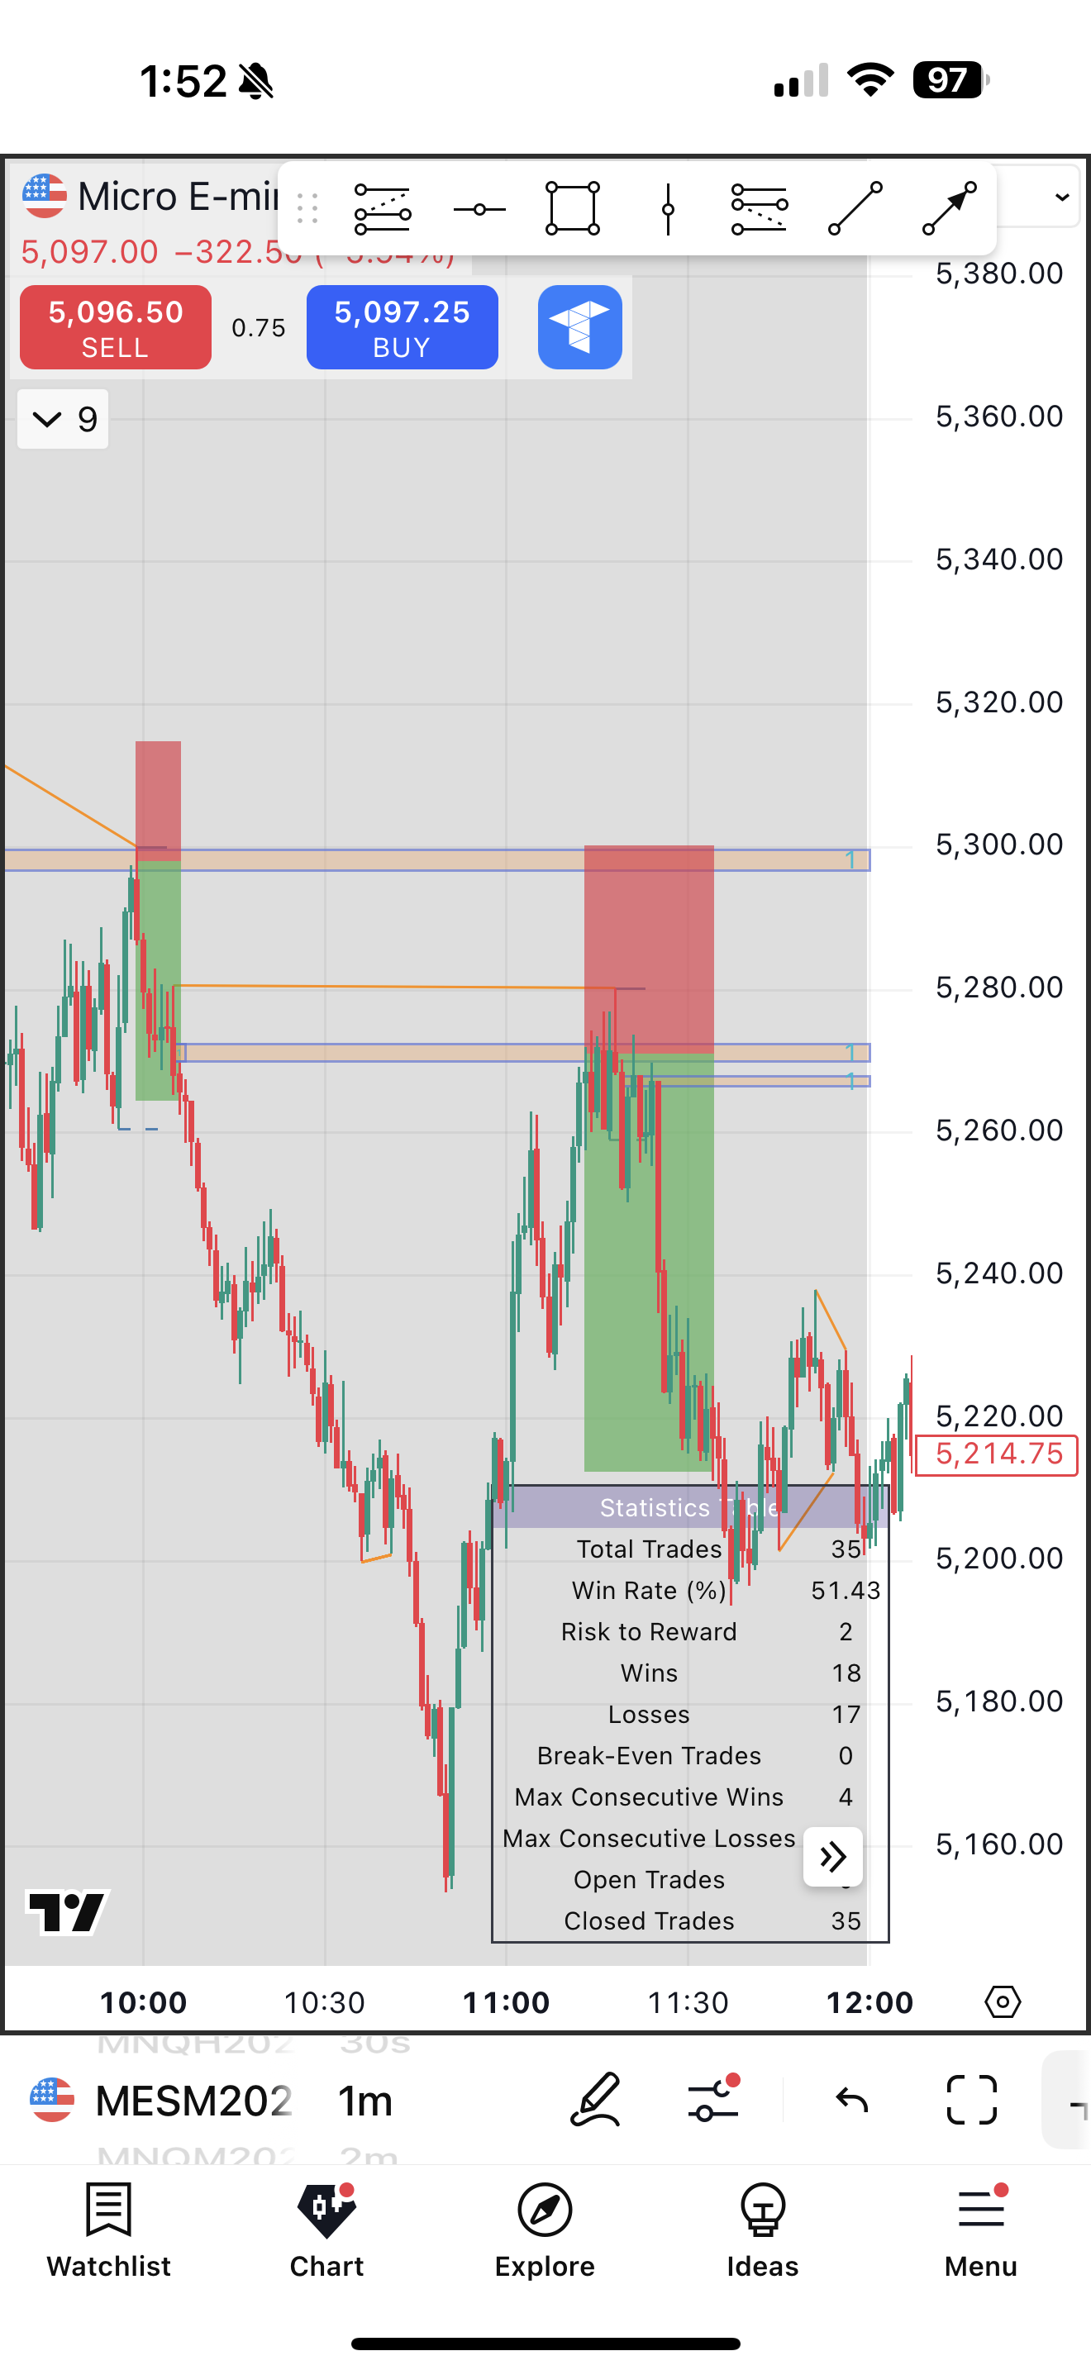Open the hexagon chart settings icon
Screen dimensions: 1091x2370
coord(1002,2001)
